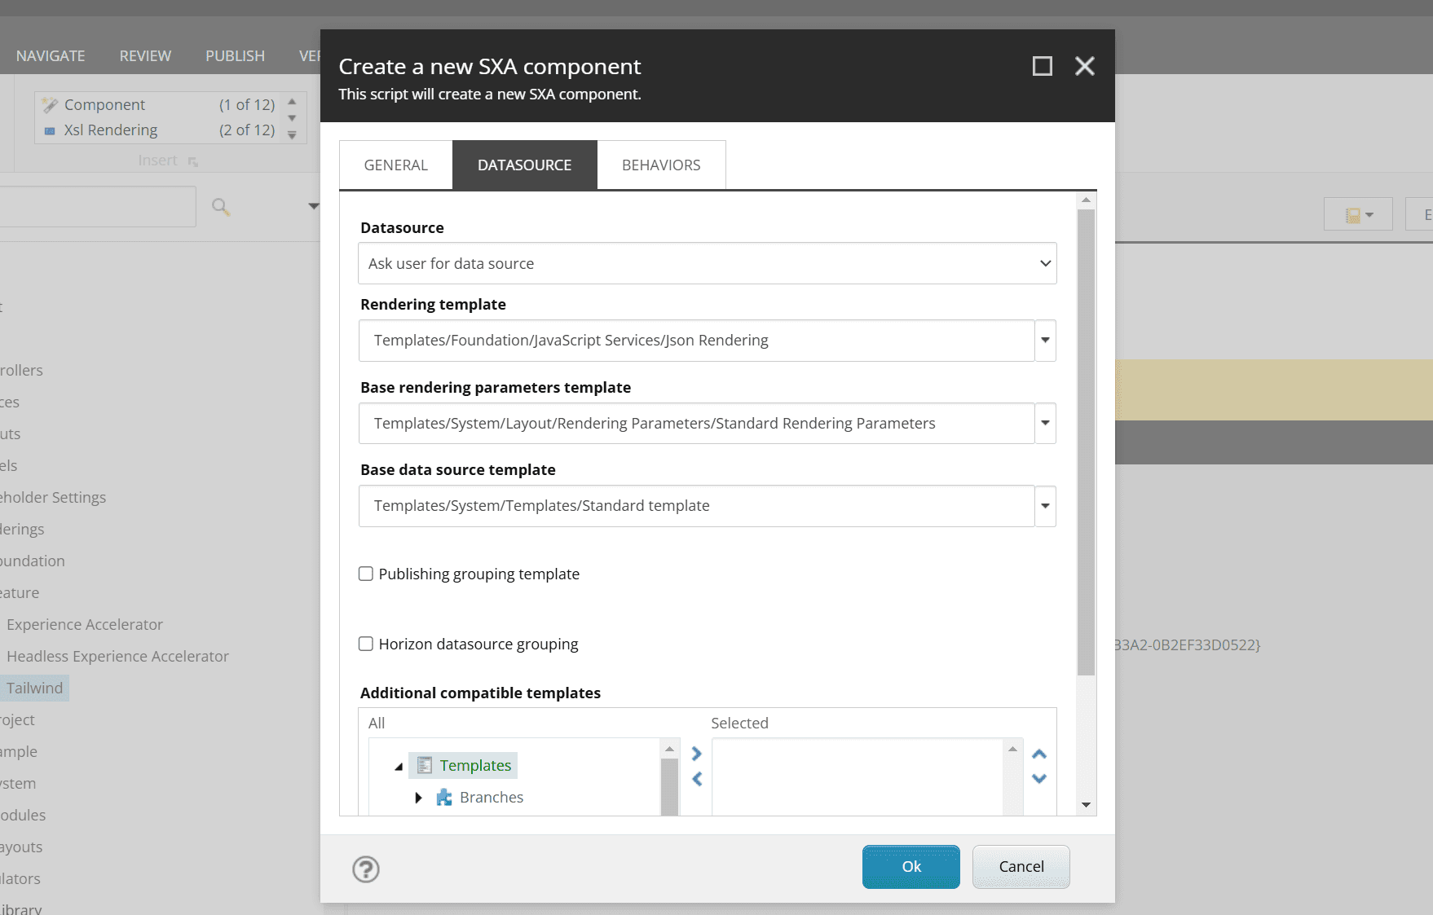Click the Templates tree node icon
This screenshot has height=915, width=1433.
[425, 765]
